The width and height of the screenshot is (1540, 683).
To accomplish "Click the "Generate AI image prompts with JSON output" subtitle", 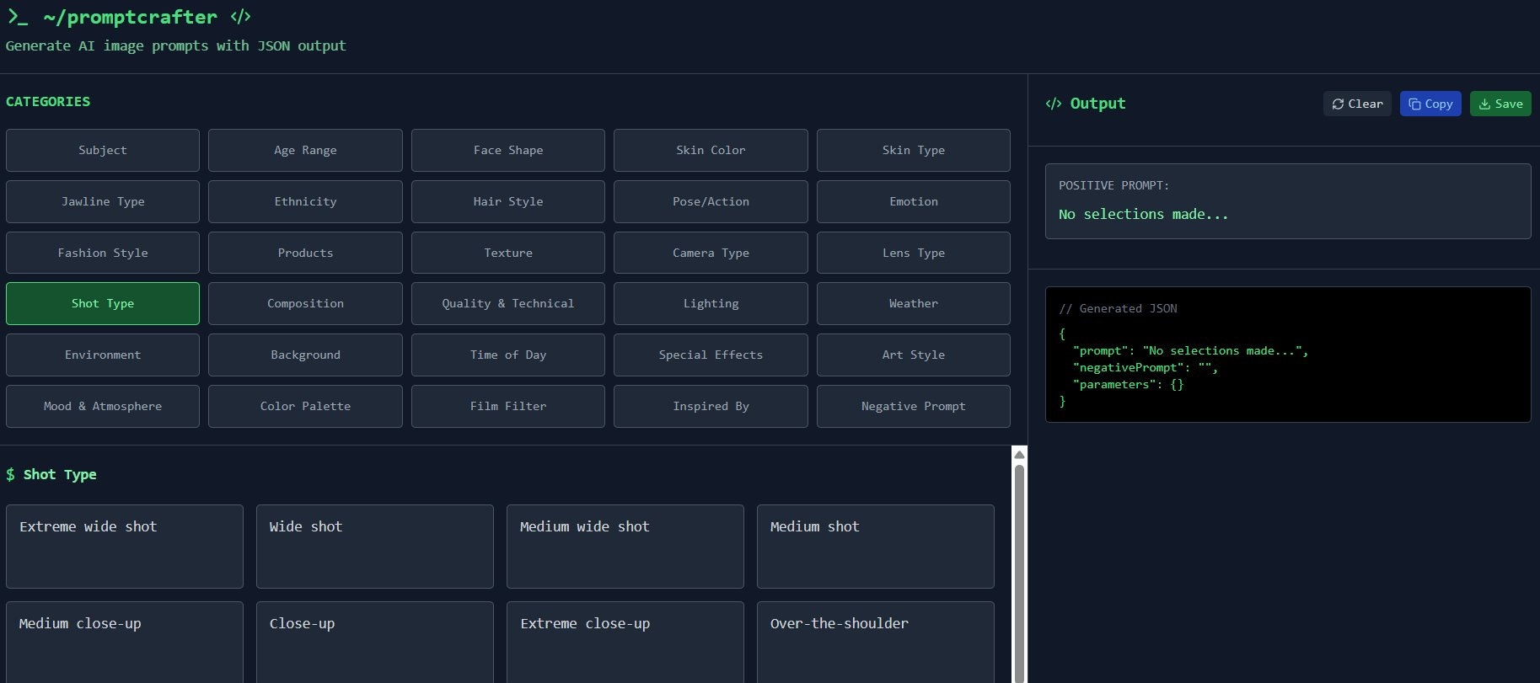I will point(176,45).
